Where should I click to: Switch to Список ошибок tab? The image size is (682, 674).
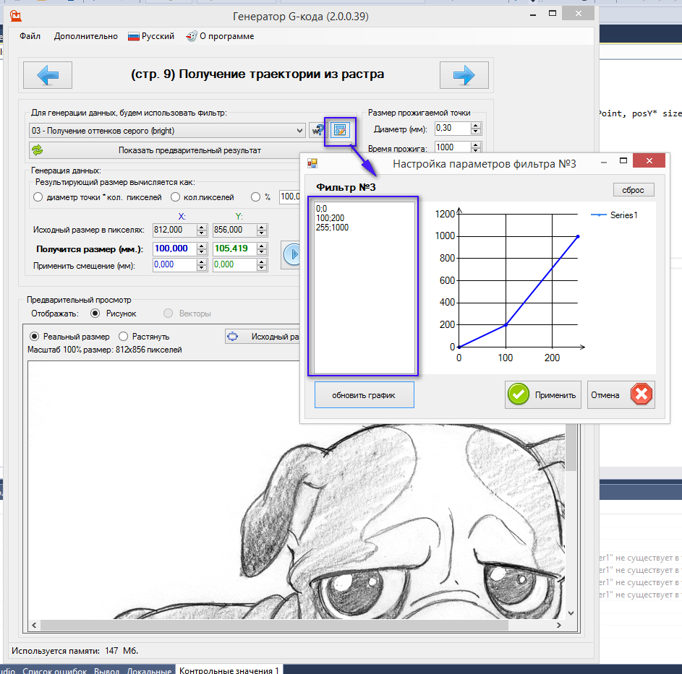[x=54, y=670]
